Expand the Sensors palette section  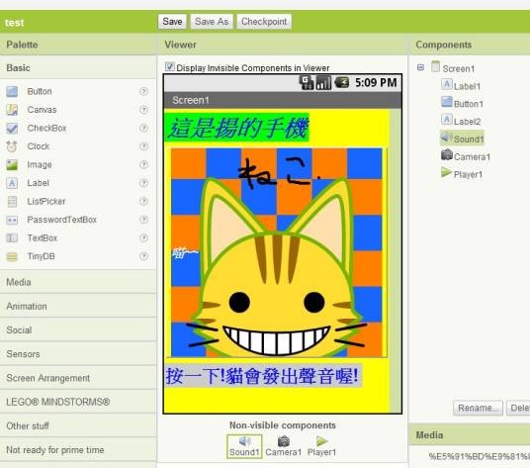coord(78,354)
